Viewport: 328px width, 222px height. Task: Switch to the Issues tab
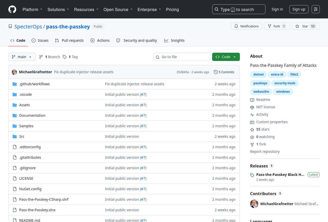coord(40,40)
